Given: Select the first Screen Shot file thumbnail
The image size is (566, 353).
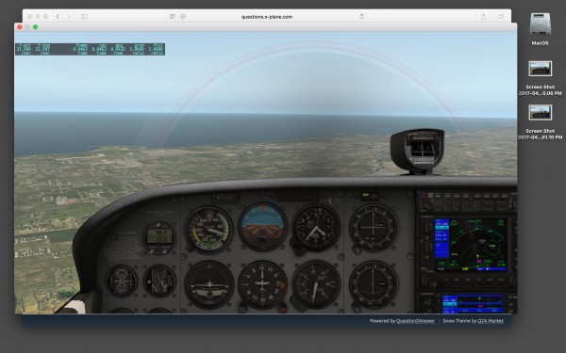Looking at the screenshot, I should coord(540,69).
